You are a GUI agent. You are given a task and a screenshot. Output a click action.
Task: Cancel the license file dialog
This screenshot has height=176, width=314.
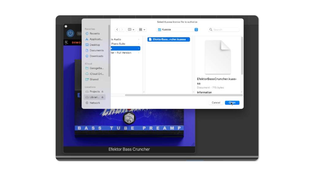[x=216, y=103]
